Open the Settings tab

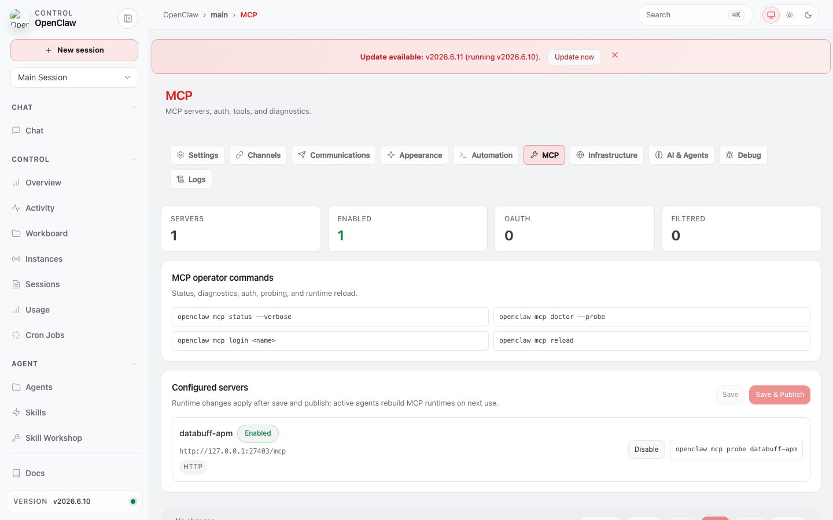tap(197, 155)
